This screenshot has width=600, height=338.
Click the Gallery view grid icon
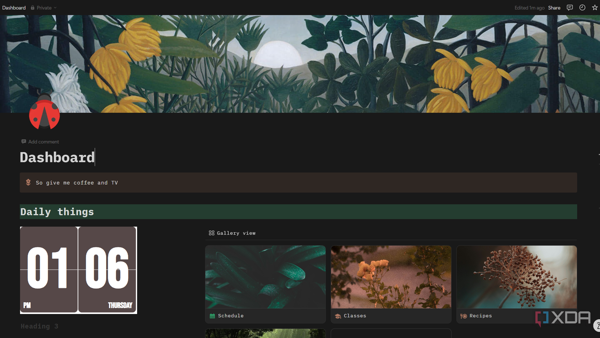pyautogui.click(x=212, y=233)
